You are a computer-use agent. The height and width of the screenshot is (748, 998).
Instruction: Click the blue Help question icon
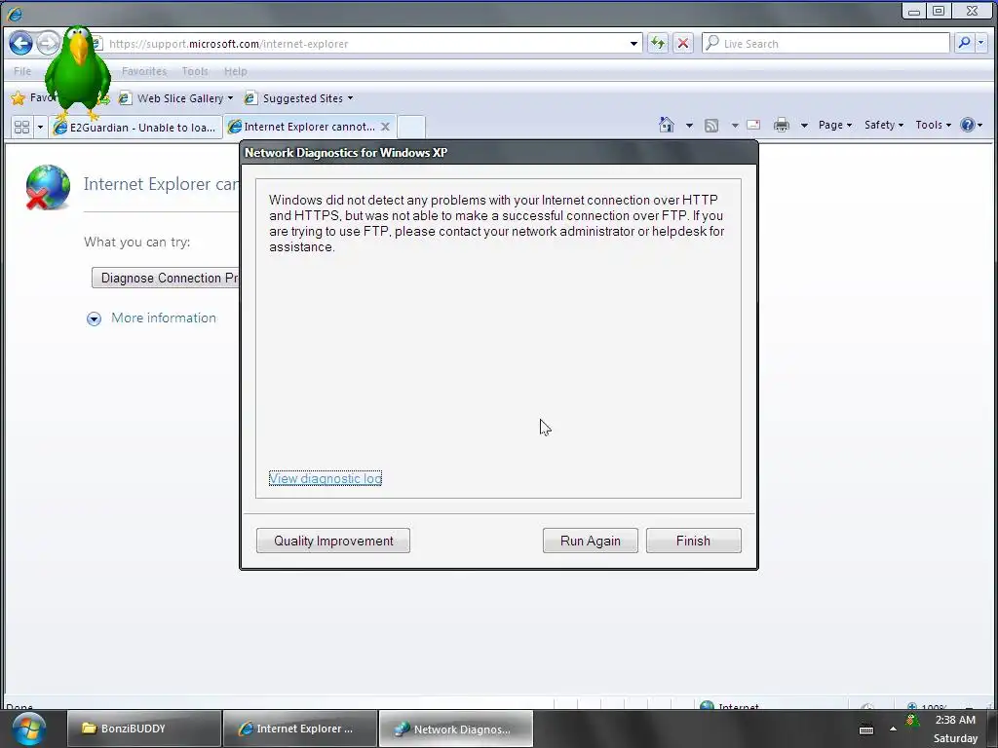(x=968, y=125)
